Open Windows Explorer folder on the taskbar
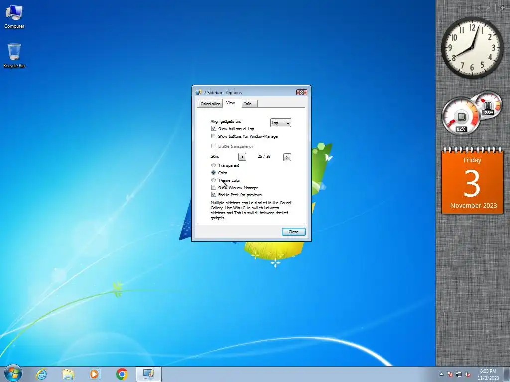Image resolution: width=510 pixels, height=382 pixels. [x=68, y=374]
